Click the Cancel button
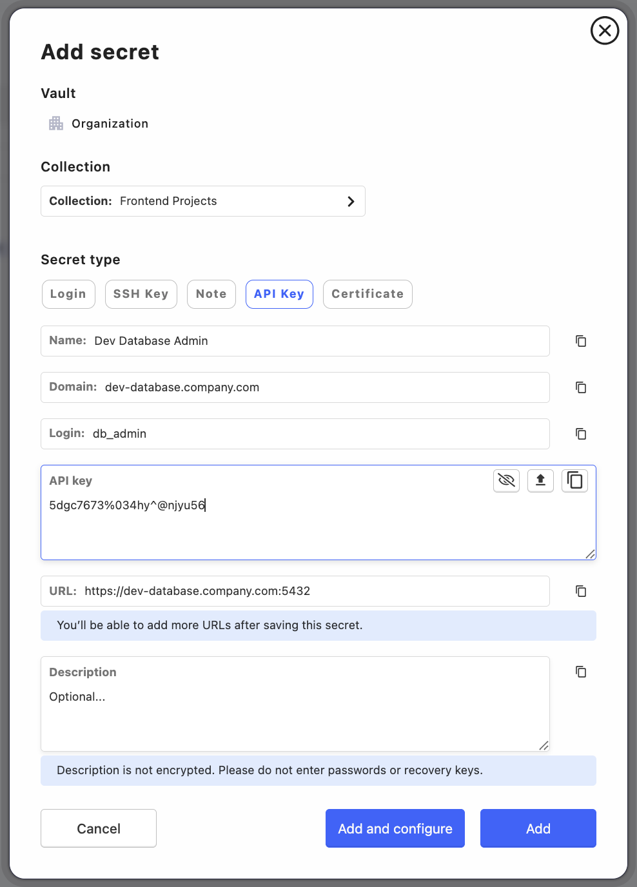The height and width of the screenshot is (887, 637). point(99,828)
